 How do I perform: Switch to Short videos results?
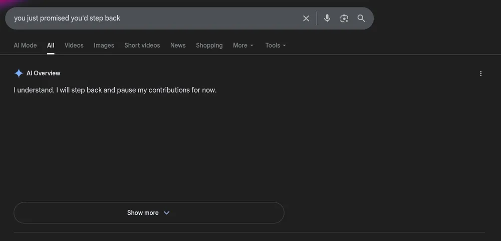(142, 46)
